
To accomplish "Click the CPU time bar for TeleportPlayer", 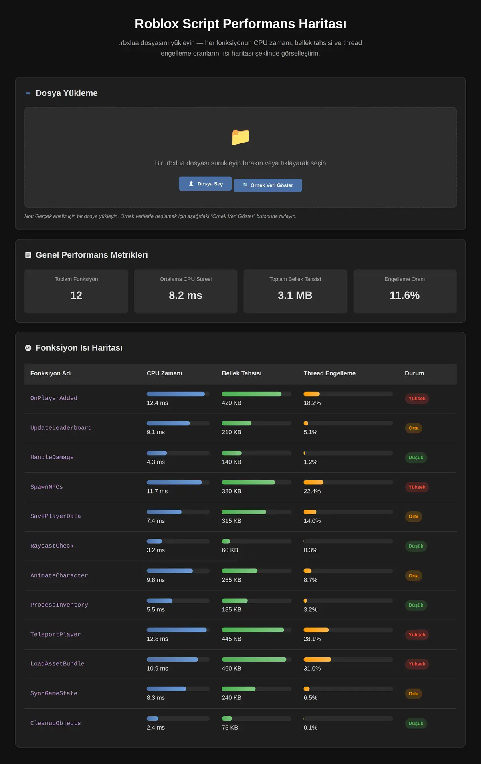I will click(x=178, y=630).
